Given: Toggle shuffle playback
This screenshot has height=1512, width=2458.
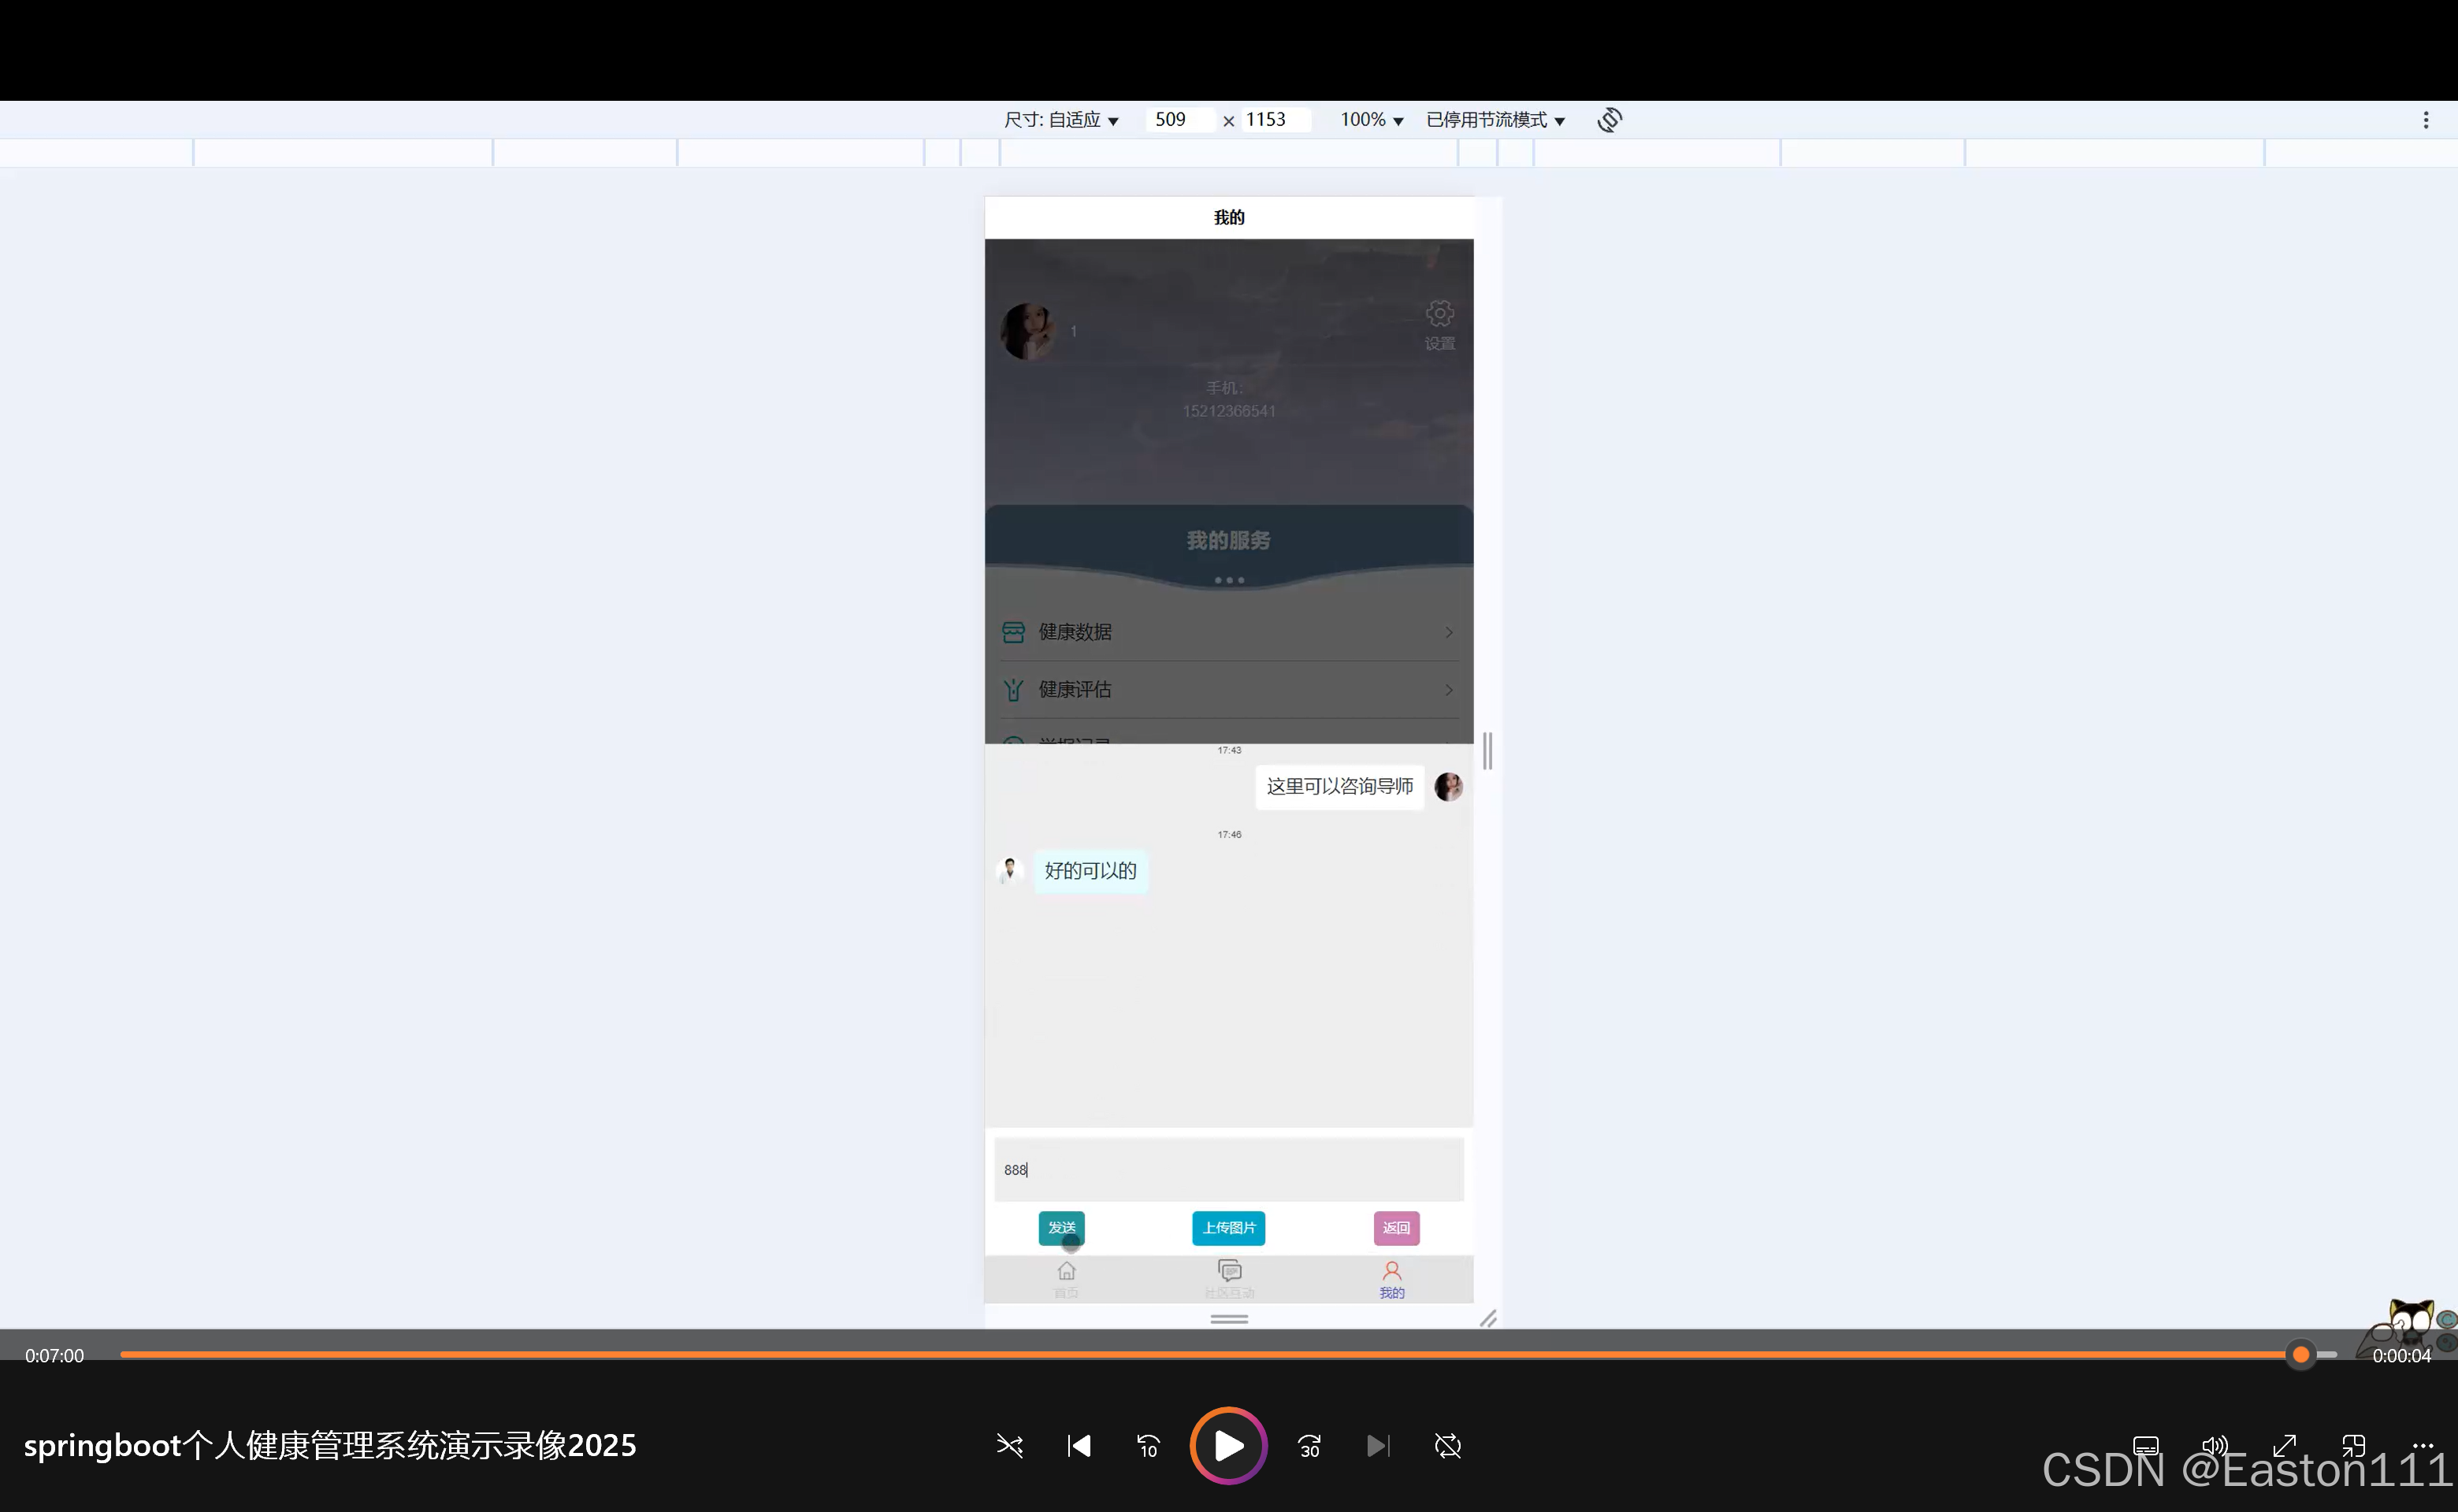Looking at the screenshot, I should [x=1009, y=1446].
